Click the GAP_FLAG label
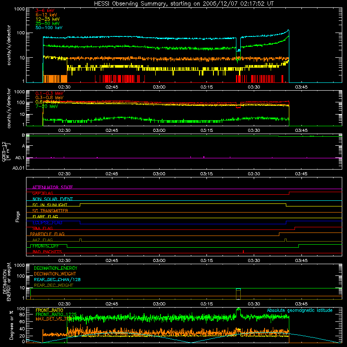The image size is (347, 347). (x=43, y=193)
